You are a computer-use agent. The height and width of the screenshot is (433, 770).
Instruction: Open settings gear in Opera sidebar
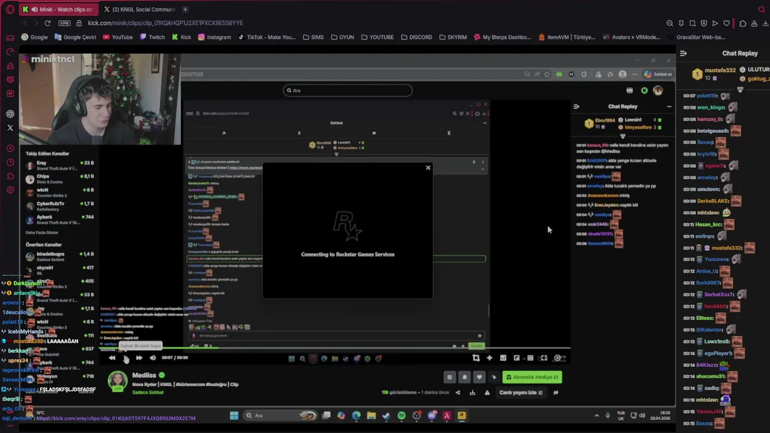(x=10, y=190)
